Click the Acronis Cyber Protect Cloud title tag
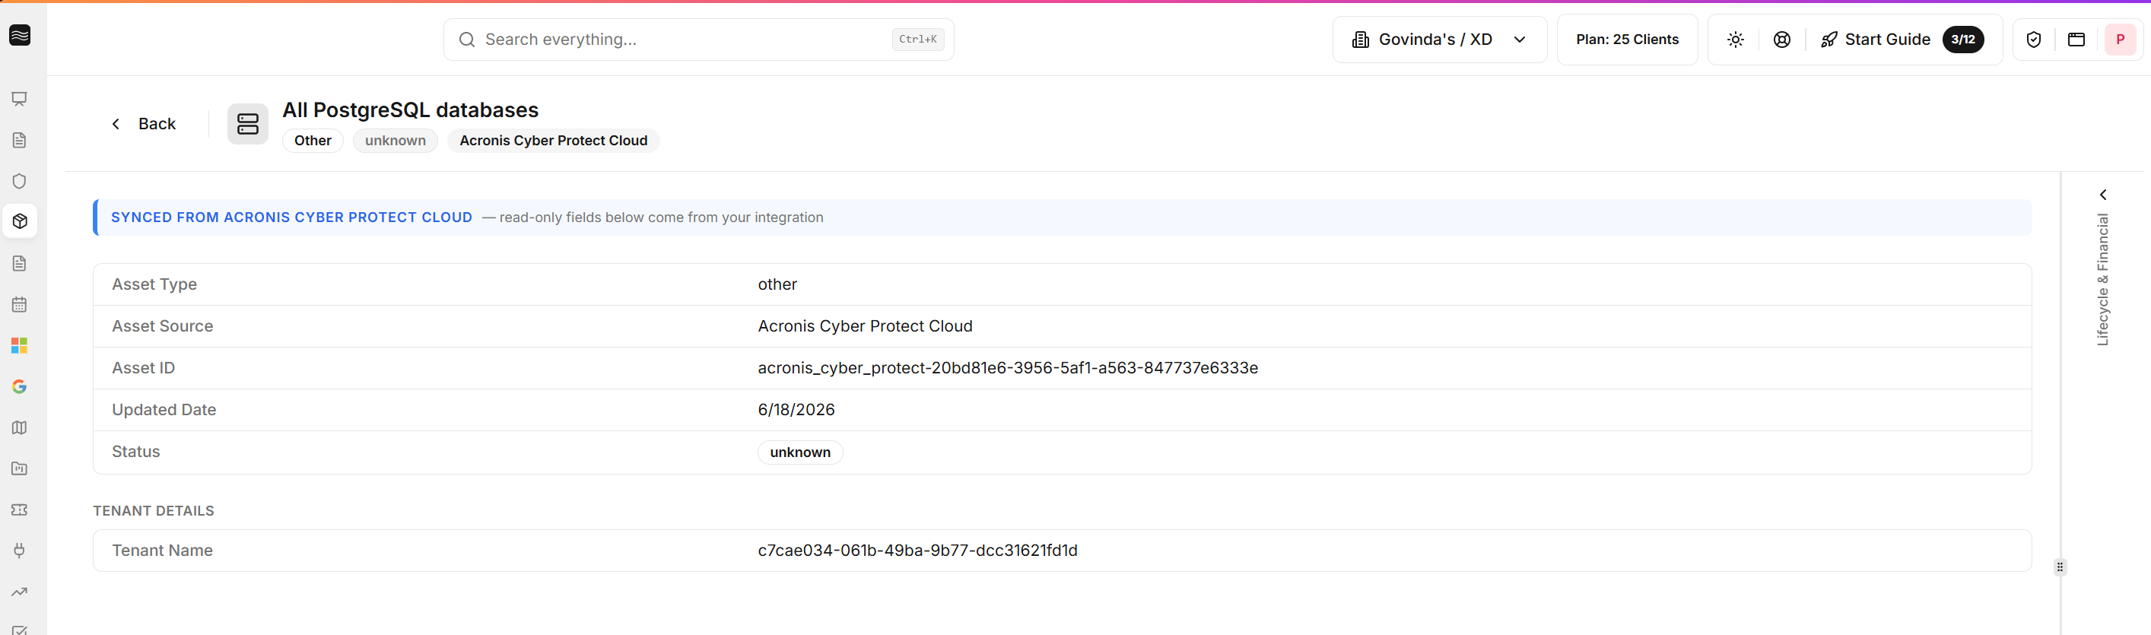This screenshot has width=2151, height=635. (553, 140)
